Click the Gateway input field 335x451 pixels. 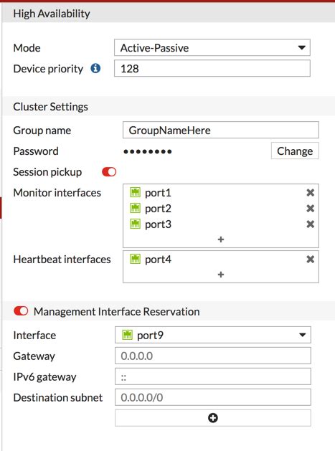212,356
